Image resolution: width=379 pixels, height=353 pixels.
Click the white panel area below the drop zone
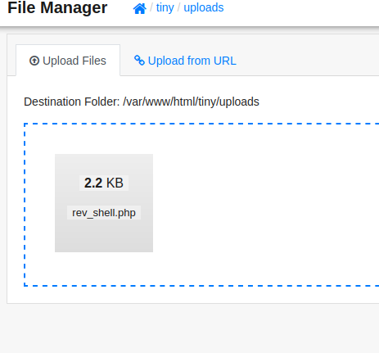coord(192,295)
